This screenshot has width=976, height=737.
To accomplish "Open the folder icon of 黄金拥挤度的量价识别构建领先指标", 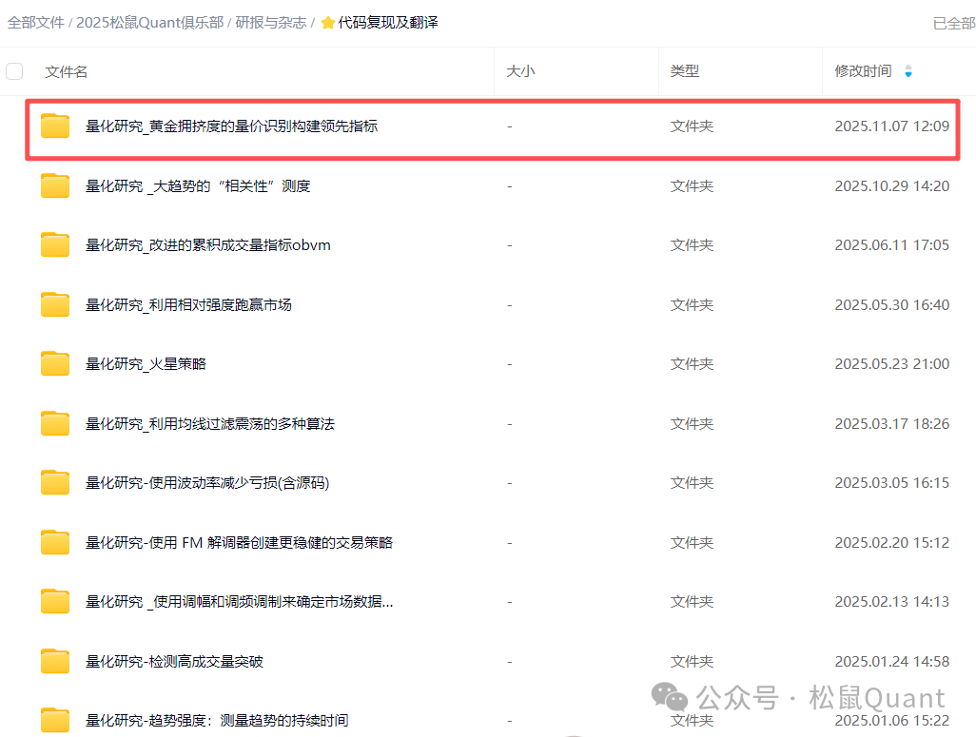I will click(x=54, y=125).
